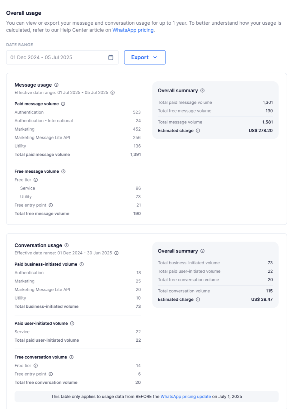
Task: Click info icon for message Free entry point
Action: click(x=51, y=205)
